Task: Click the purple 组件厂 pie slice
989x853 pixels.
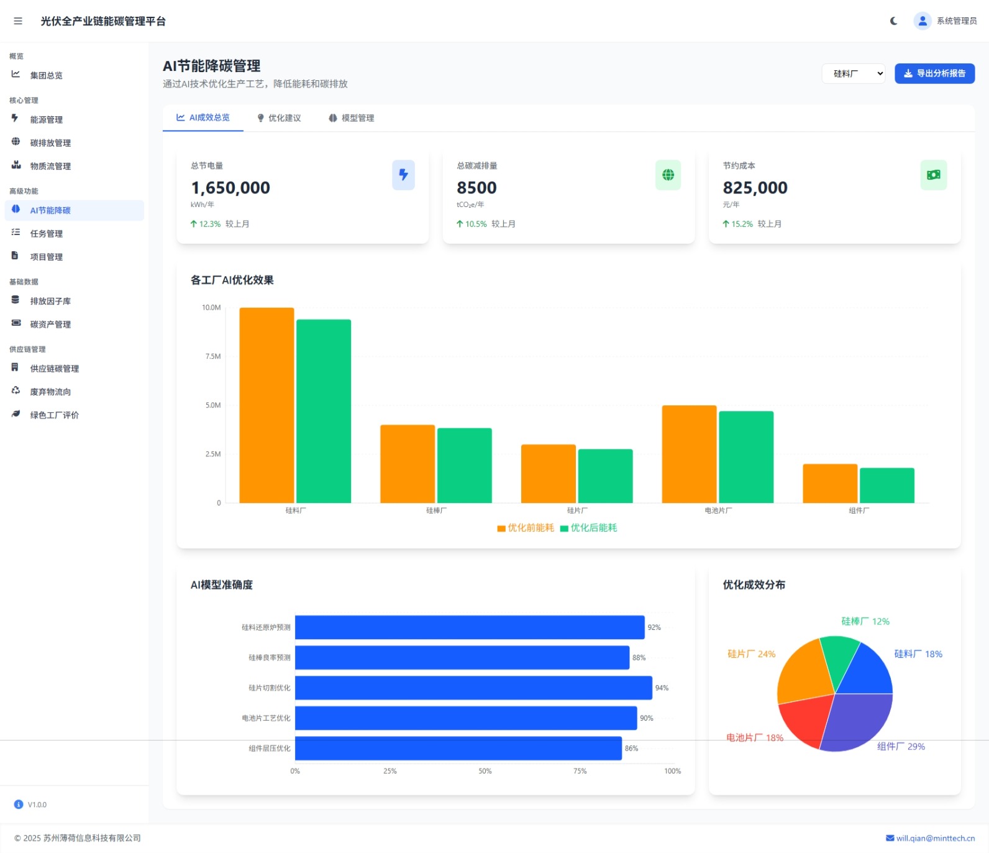Action: coord(857,721)
